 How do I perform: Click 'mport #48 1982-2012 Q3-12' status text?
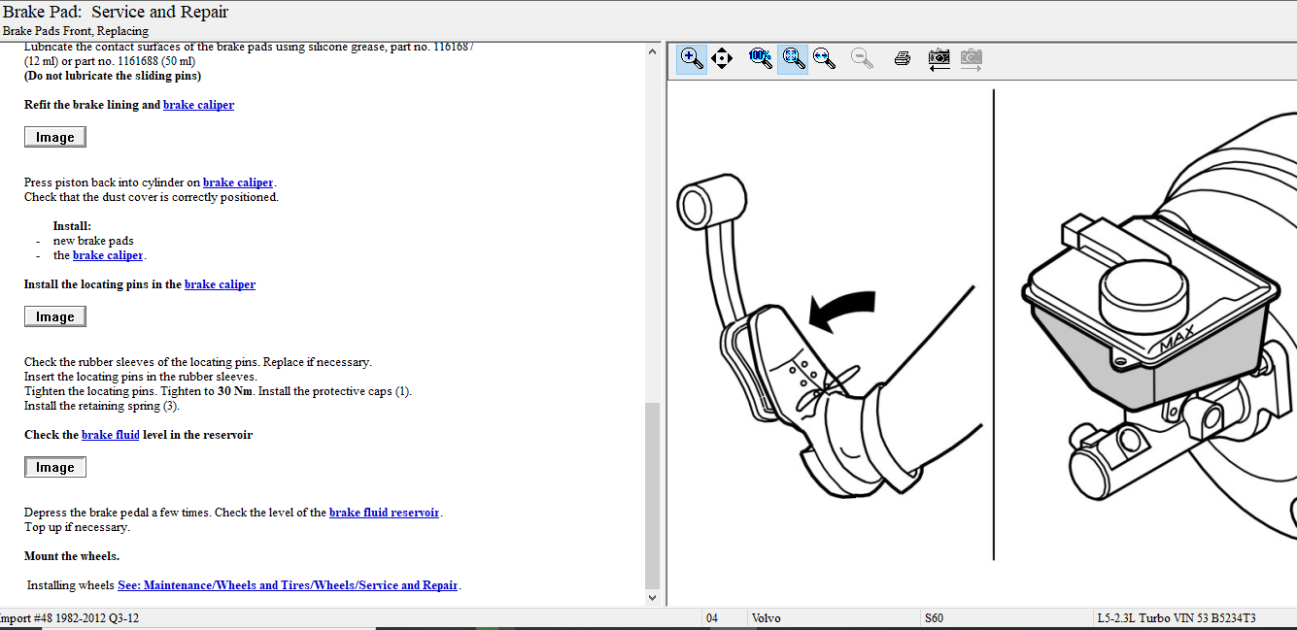point(70,618)
